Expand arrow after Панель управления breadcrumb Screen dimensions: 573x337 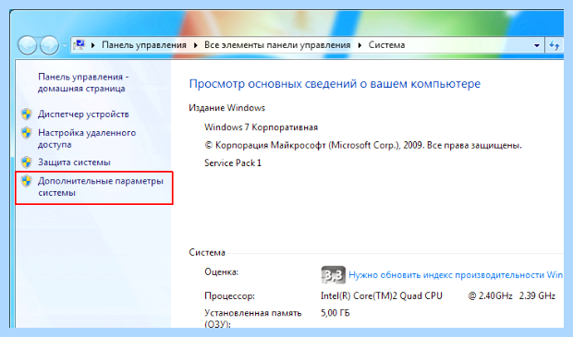[x=196, y=45]
